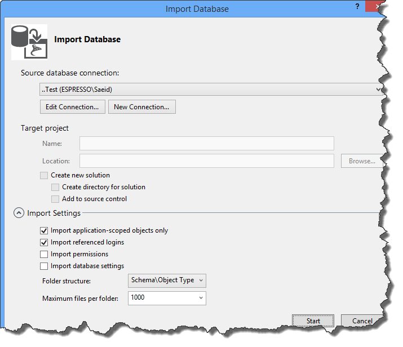The height and width of the screenshot is (347, 403).
Task: Click the Source database connection label
Action: point(70,73)
